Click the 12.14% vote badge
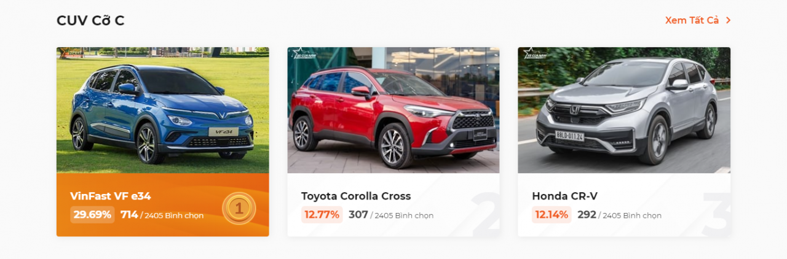This screenshot has height=259, width=787. coord(552,215)
